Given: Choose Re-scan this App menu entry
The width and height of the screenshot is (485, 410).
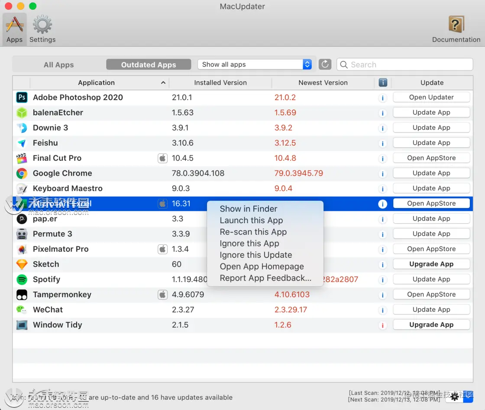Looking at the screenshot, I should (x=265, y=232).
